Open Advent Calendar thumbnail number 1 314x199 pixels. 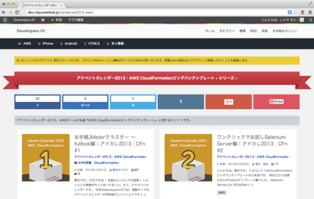(46, 158)
